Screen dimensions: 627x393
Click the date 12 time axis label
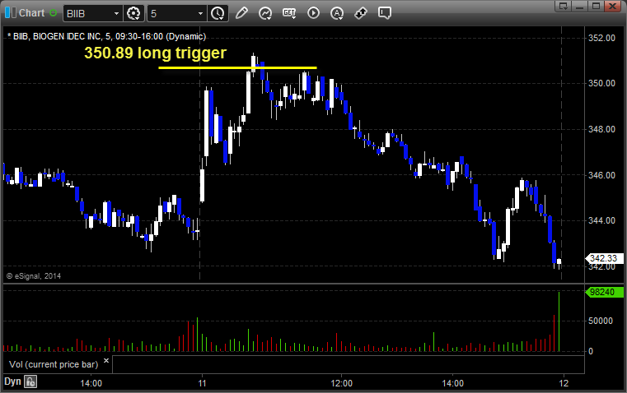pyautogui.click(x=564, y=383)
